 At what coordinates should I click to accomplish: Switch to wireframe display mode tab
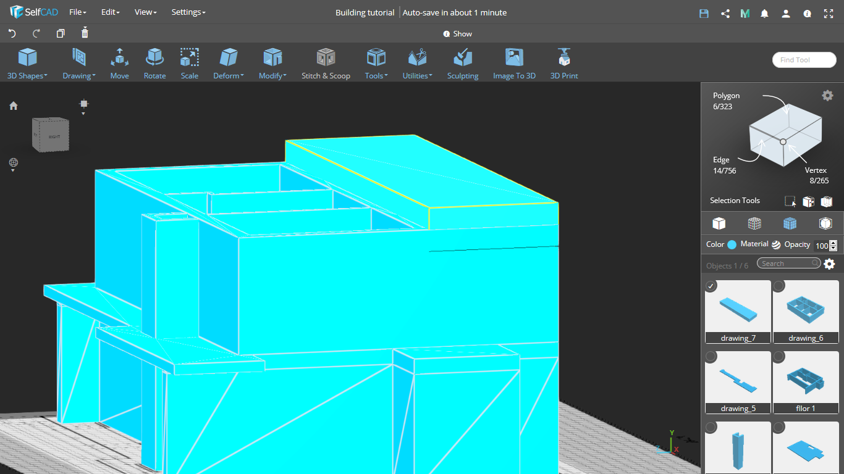(x=754, y=223)
